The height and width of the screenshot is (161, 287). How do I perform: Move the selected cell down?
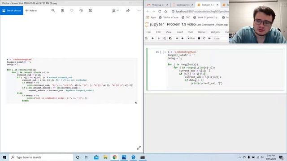click(183, 38)
